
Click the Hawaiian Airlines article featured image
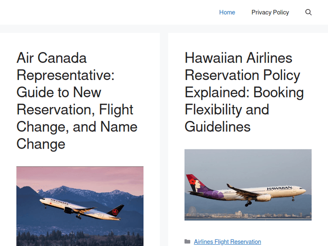248,184
